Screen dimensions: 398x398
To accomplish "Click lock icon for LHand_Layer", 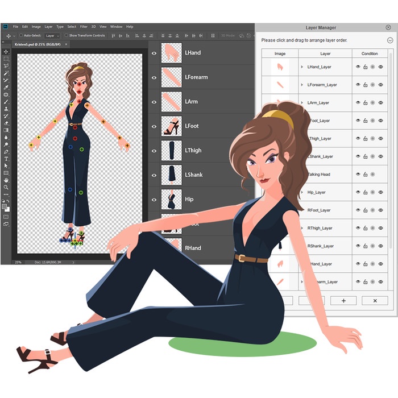I will (366, 67).
